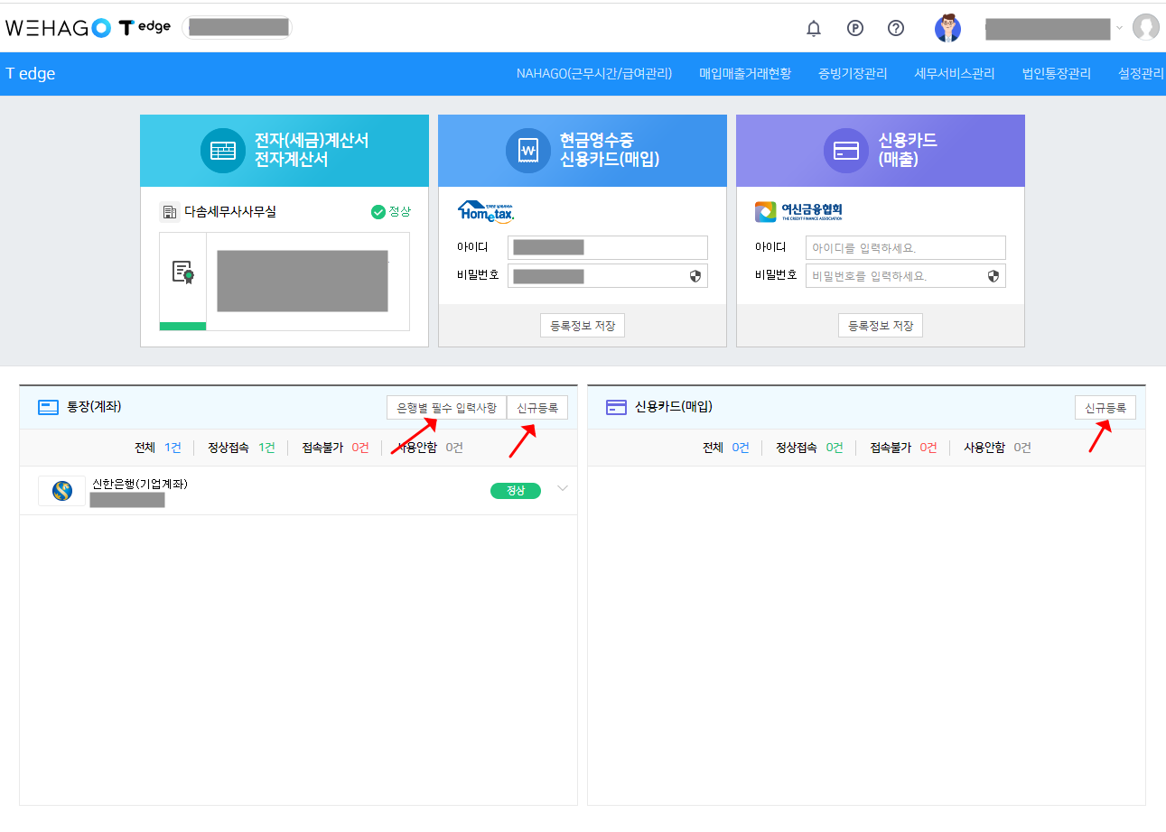Image resolution: width=1166 pixels, height=832 pixels.
Task: Click 등록정보 저장 under the Hometax card
Action: pyautogui.click(x=582, y=325)
